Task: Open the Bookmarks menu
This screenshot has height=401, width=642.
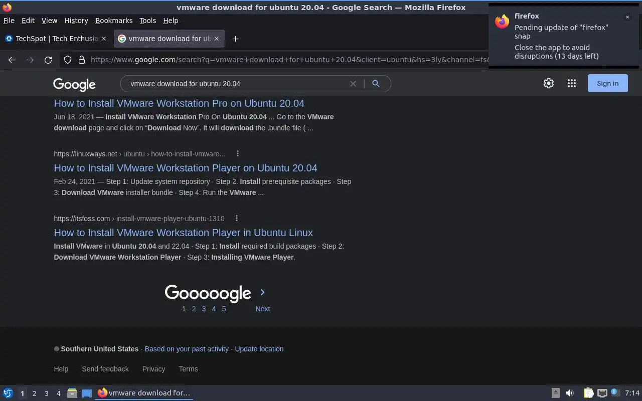Action: pyautogui.click(x=114, y=21)
